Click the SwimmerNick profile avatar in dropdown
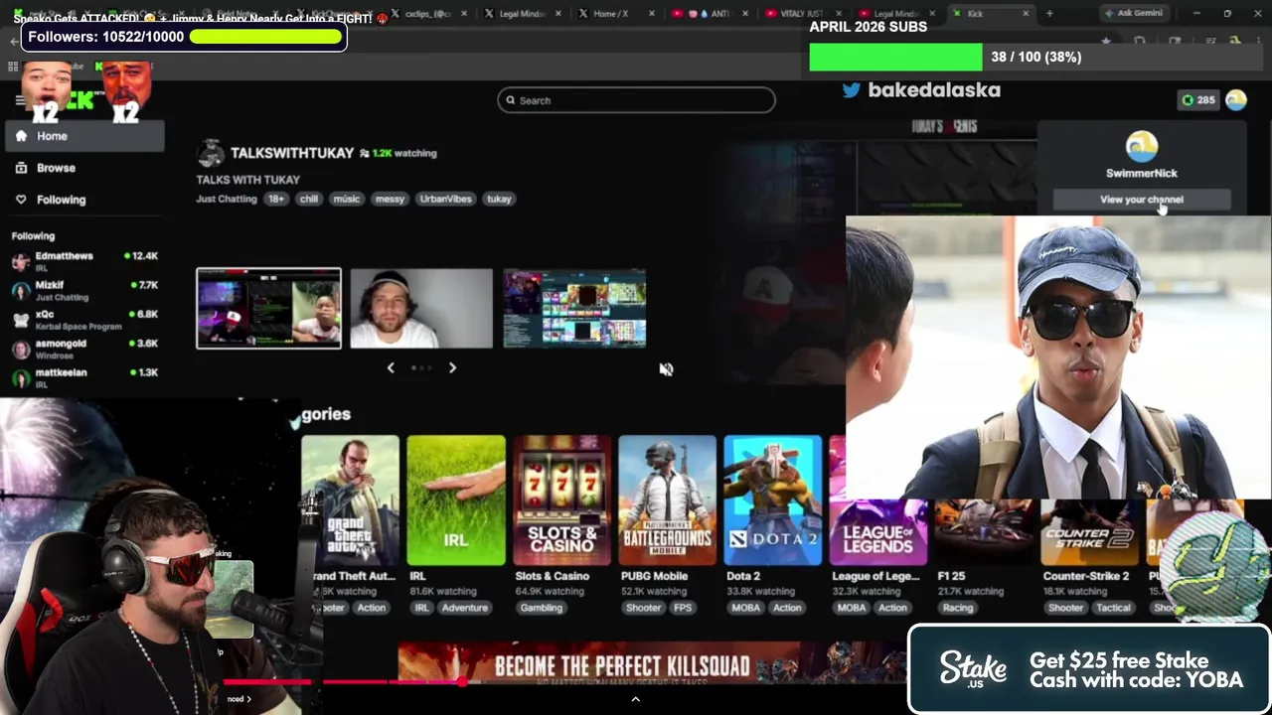Viewport: 1272px width, 715px height. tap(1142, 147)
